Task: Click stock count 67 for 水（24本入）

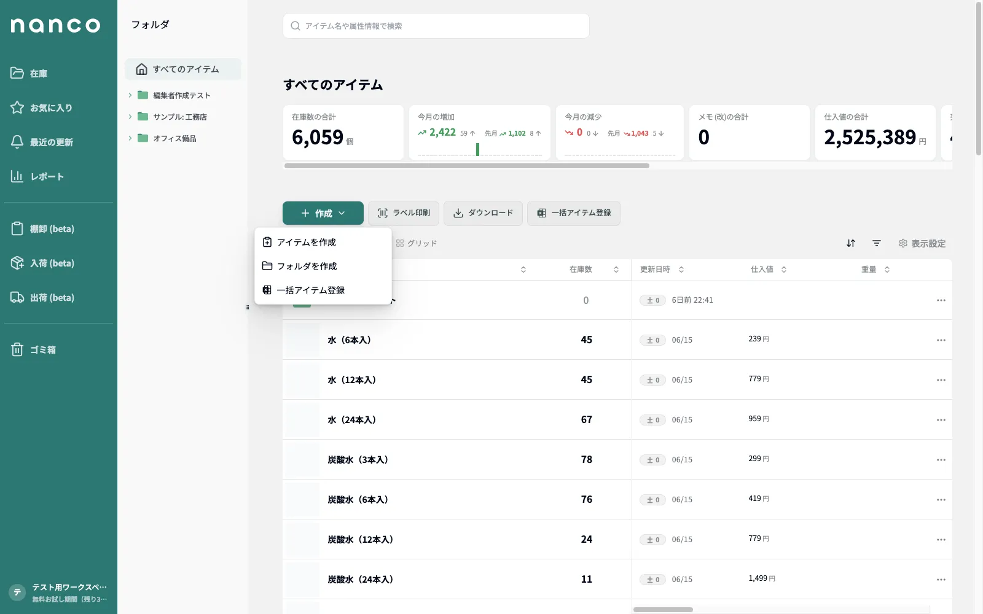Action: (x=587, y=420)
